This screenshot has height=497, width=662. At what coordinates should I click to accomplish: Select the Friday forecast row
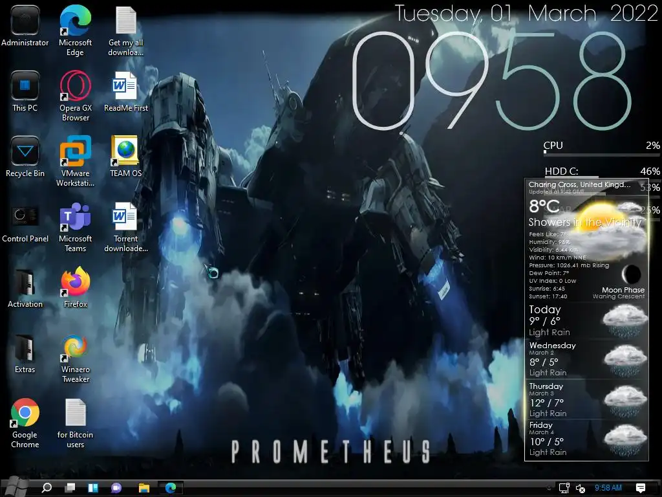[586, 439]
